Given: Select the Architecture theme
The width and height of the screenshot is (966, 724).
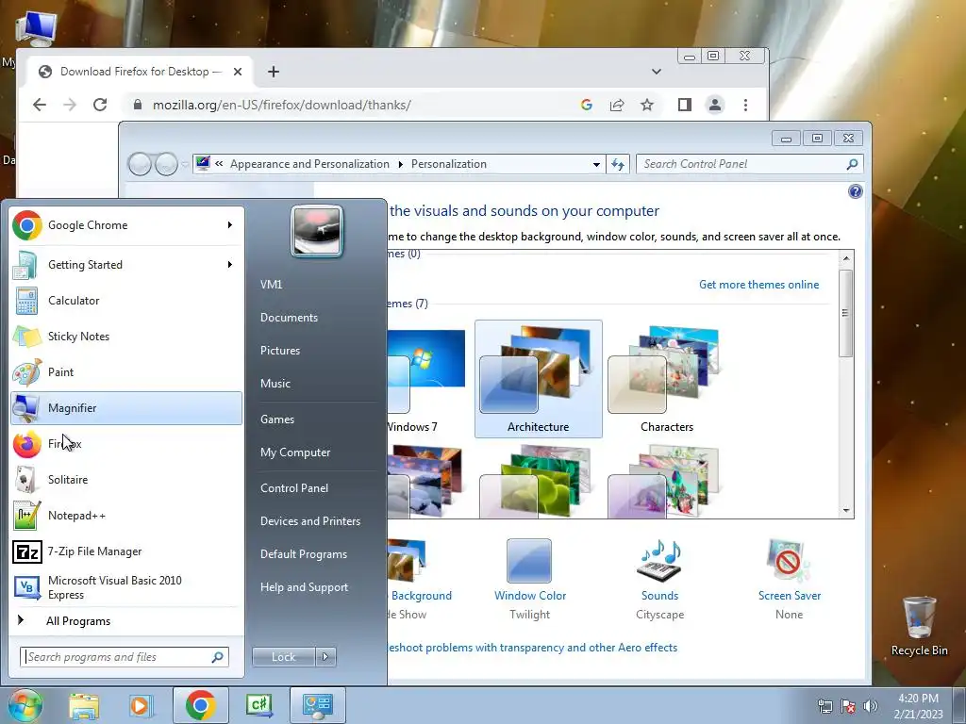Looking at the screenshot, I should (539, 379).
